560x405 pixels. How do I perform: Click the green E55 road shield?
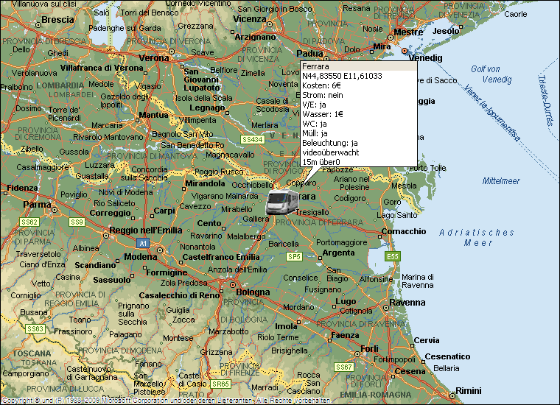[393, 256]
